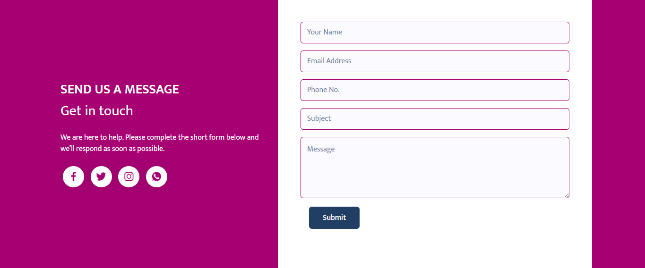The image size is (645, 268).
Task: Click the "Email Address" placeholder label
Action: point(329,61)
